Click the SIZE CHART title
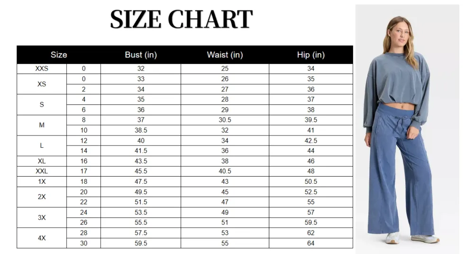This screenshot has height=254, width=474. [181, 20]
